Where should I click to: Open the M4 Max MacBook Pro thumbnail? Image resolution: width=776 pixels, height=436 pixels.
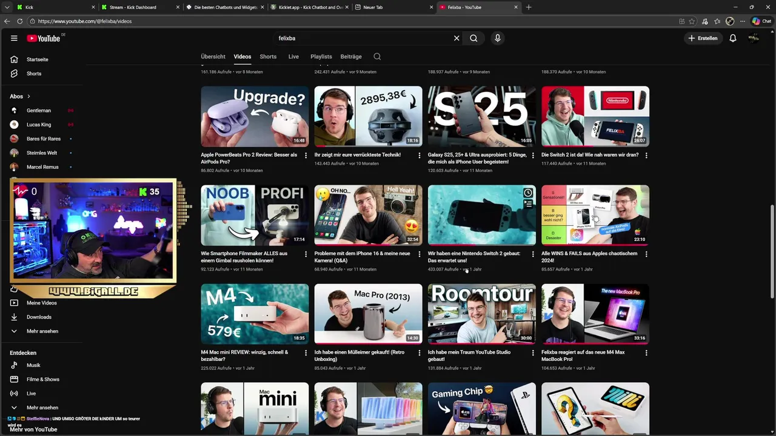[595, 314]
